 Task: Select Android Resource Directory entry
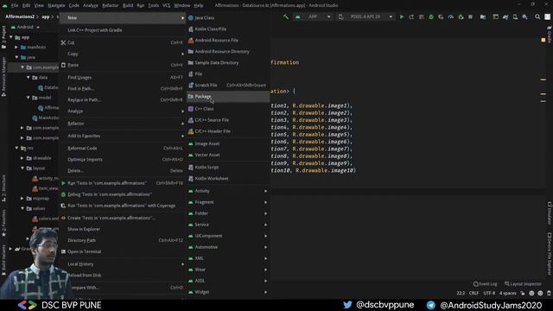click(x=228, y=52)
